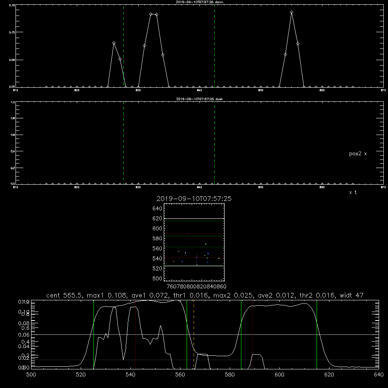Click the solid green vertical line near 585 in profile plot
388x388 pixels.
click(241, 334)
